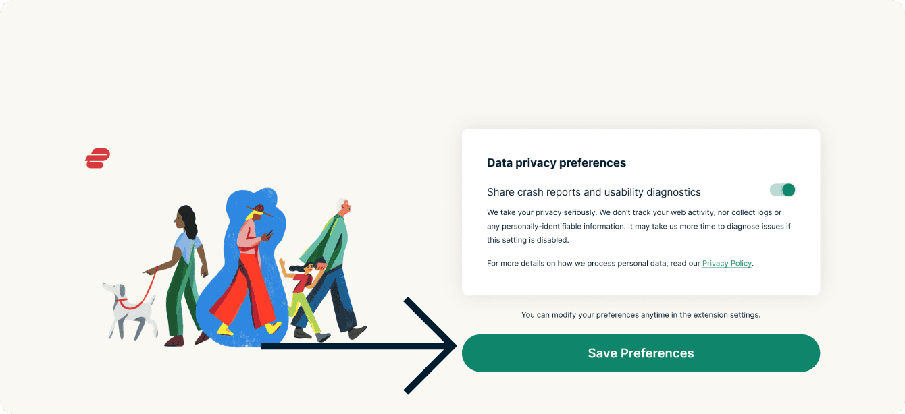Screen dimensions: 905x414
Task: Click the Save Preferences button
Action: tap(640, 353)
